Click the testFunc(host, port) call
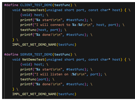The width and height of the screenshot is (135, 100). 41,30
